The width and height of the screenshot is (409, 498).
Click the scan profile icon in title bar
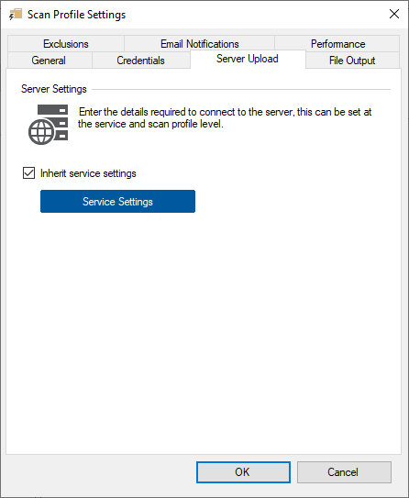pos(16,15)
